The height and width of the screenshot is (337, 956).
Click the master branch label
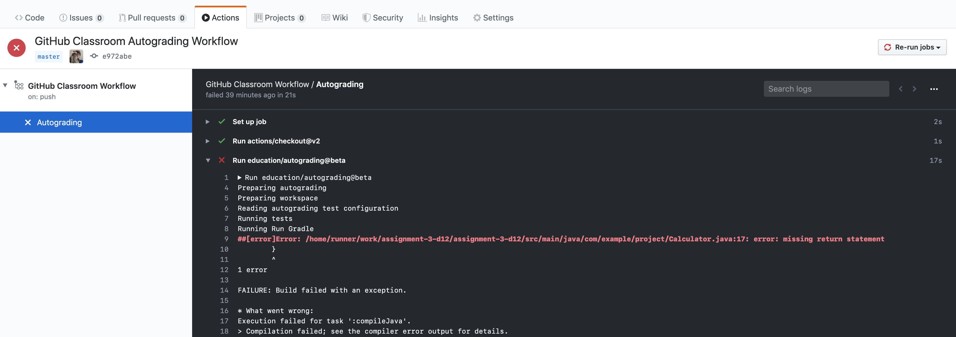coord(49,56)
